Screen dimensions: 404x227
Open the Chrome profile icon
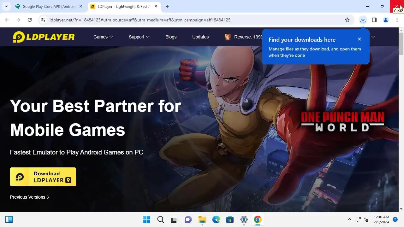click(385, 20)
